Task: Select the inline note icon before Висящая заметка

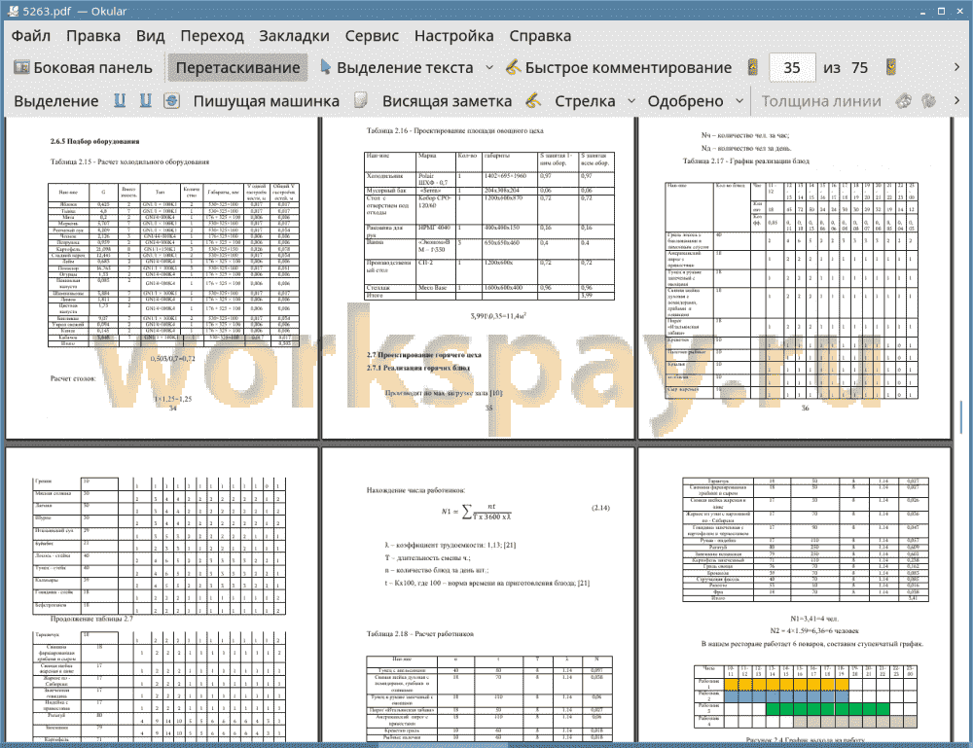Action: coord(361,100)
